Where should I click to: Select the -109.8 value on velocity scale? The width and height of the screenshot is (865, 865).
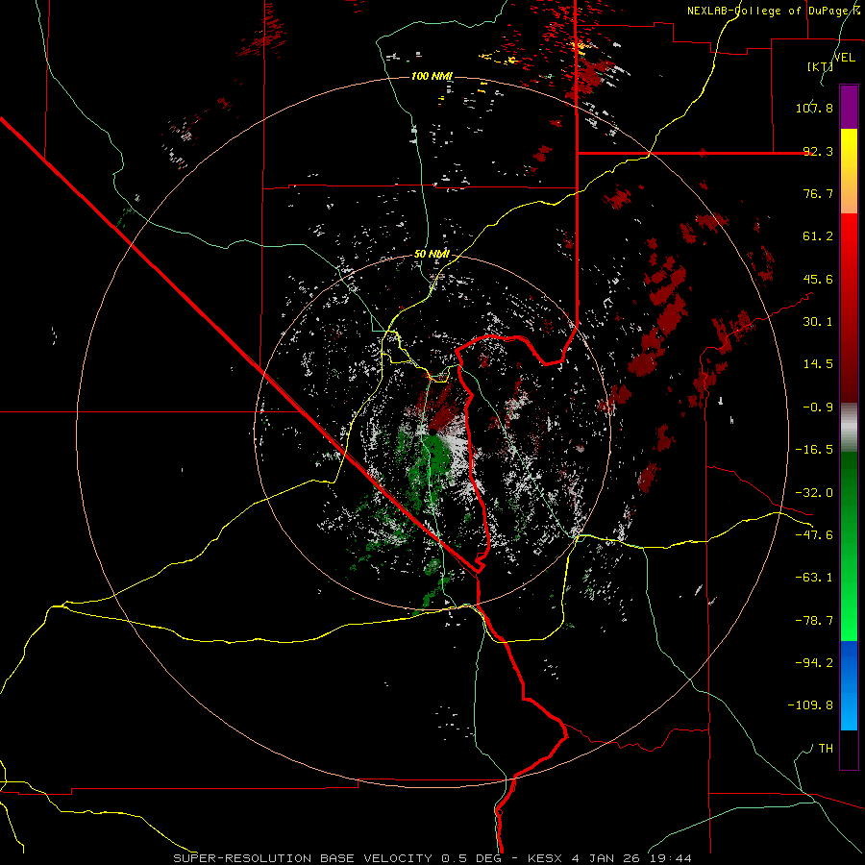pos(811,705)
